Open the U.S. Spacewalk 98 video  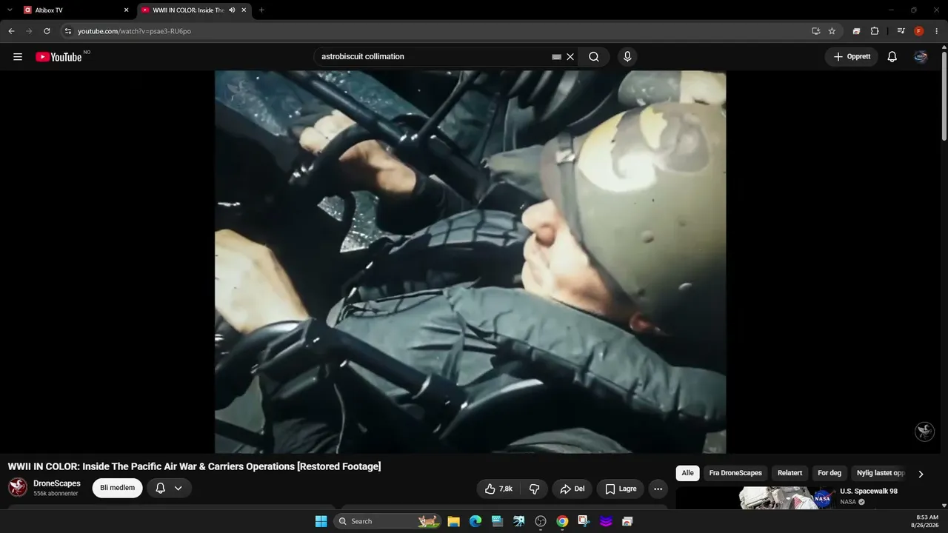tap(869, 491)
